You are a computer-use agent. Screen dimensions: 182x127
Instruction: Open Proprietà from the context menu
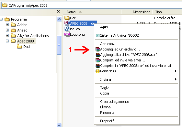pos(137,121)
